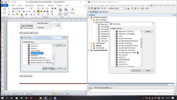Select nilai.java in the Projects tree
The width and height of the screenshot is (177, 100).
[x=104, y=39]
